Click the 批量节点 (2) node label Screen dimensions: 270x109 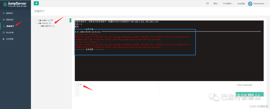tap(49, 26)
